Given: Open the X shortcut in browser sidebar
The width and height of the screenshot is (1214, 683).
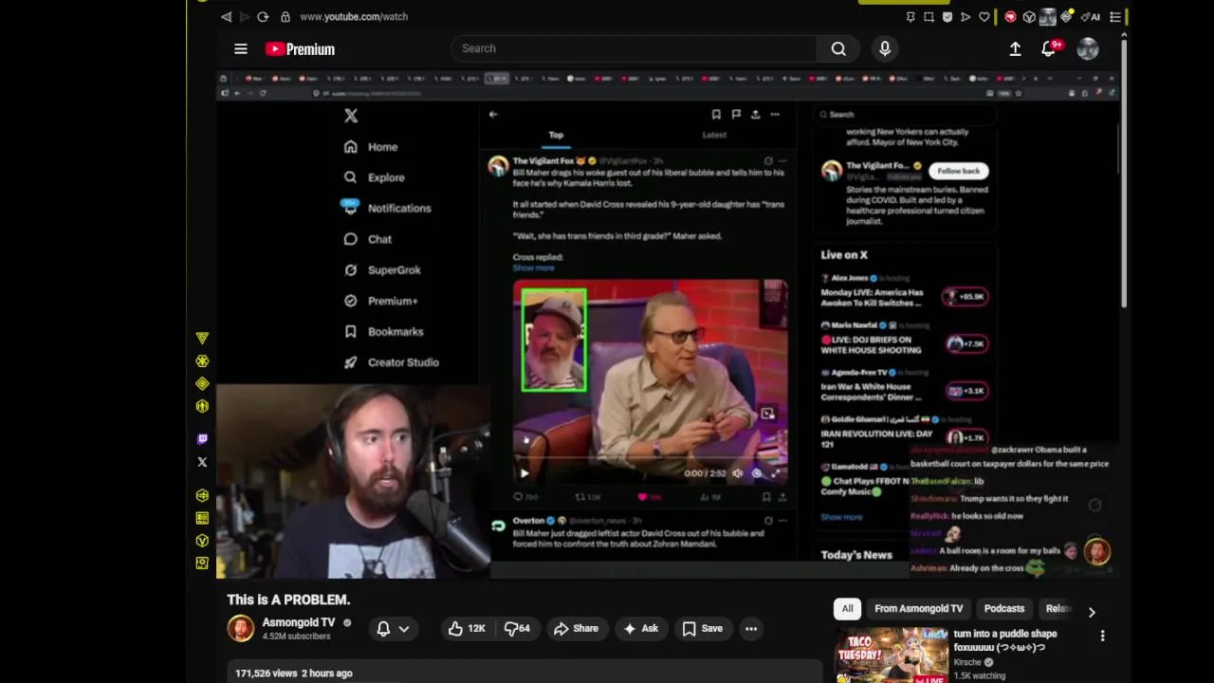Looking at the screenshot, I should 202,462.
